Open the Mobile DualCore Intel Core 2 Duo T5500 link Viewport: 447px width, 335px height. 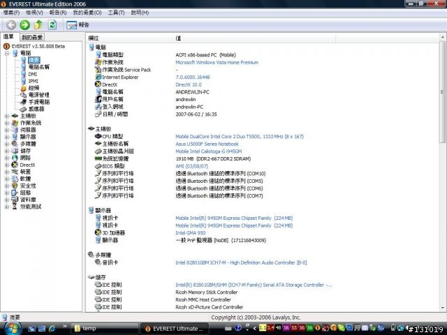[240, 137]
